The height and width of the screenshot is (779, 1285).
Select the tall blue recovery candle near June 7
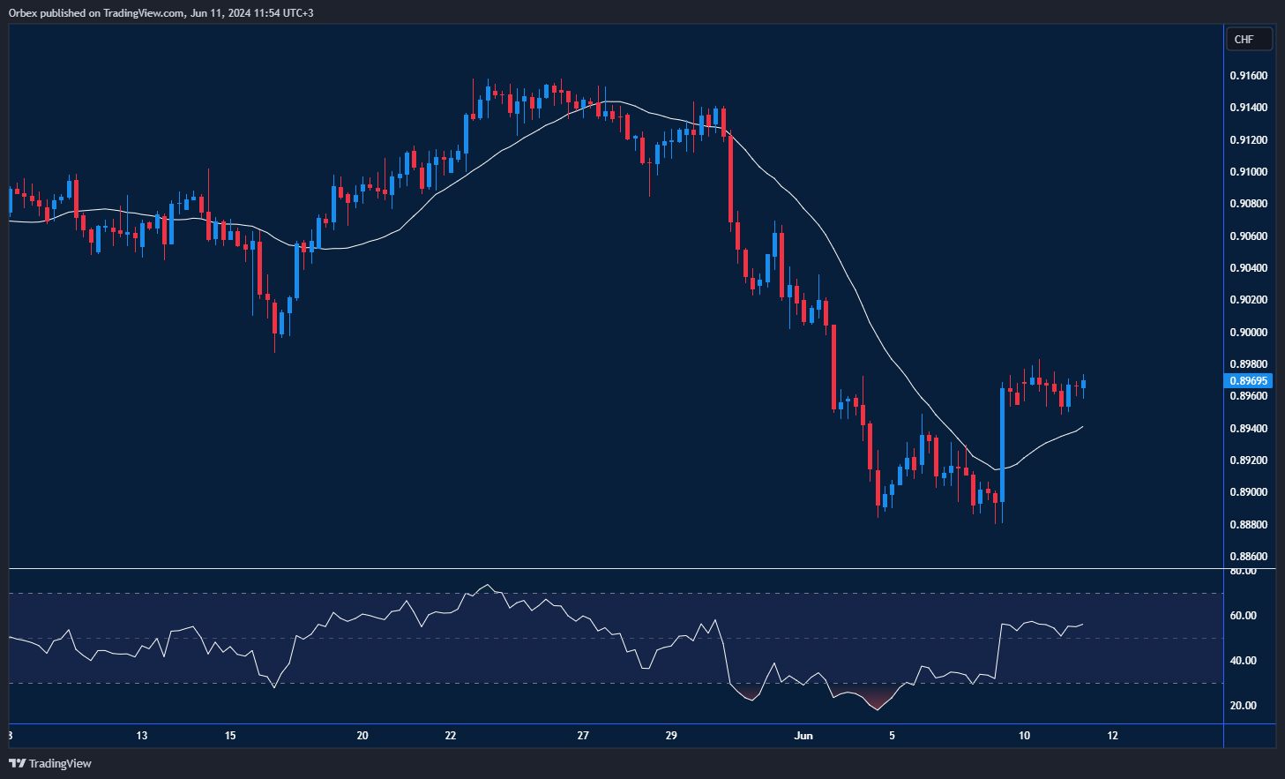pyautogui.click(x=1000, y=441)
